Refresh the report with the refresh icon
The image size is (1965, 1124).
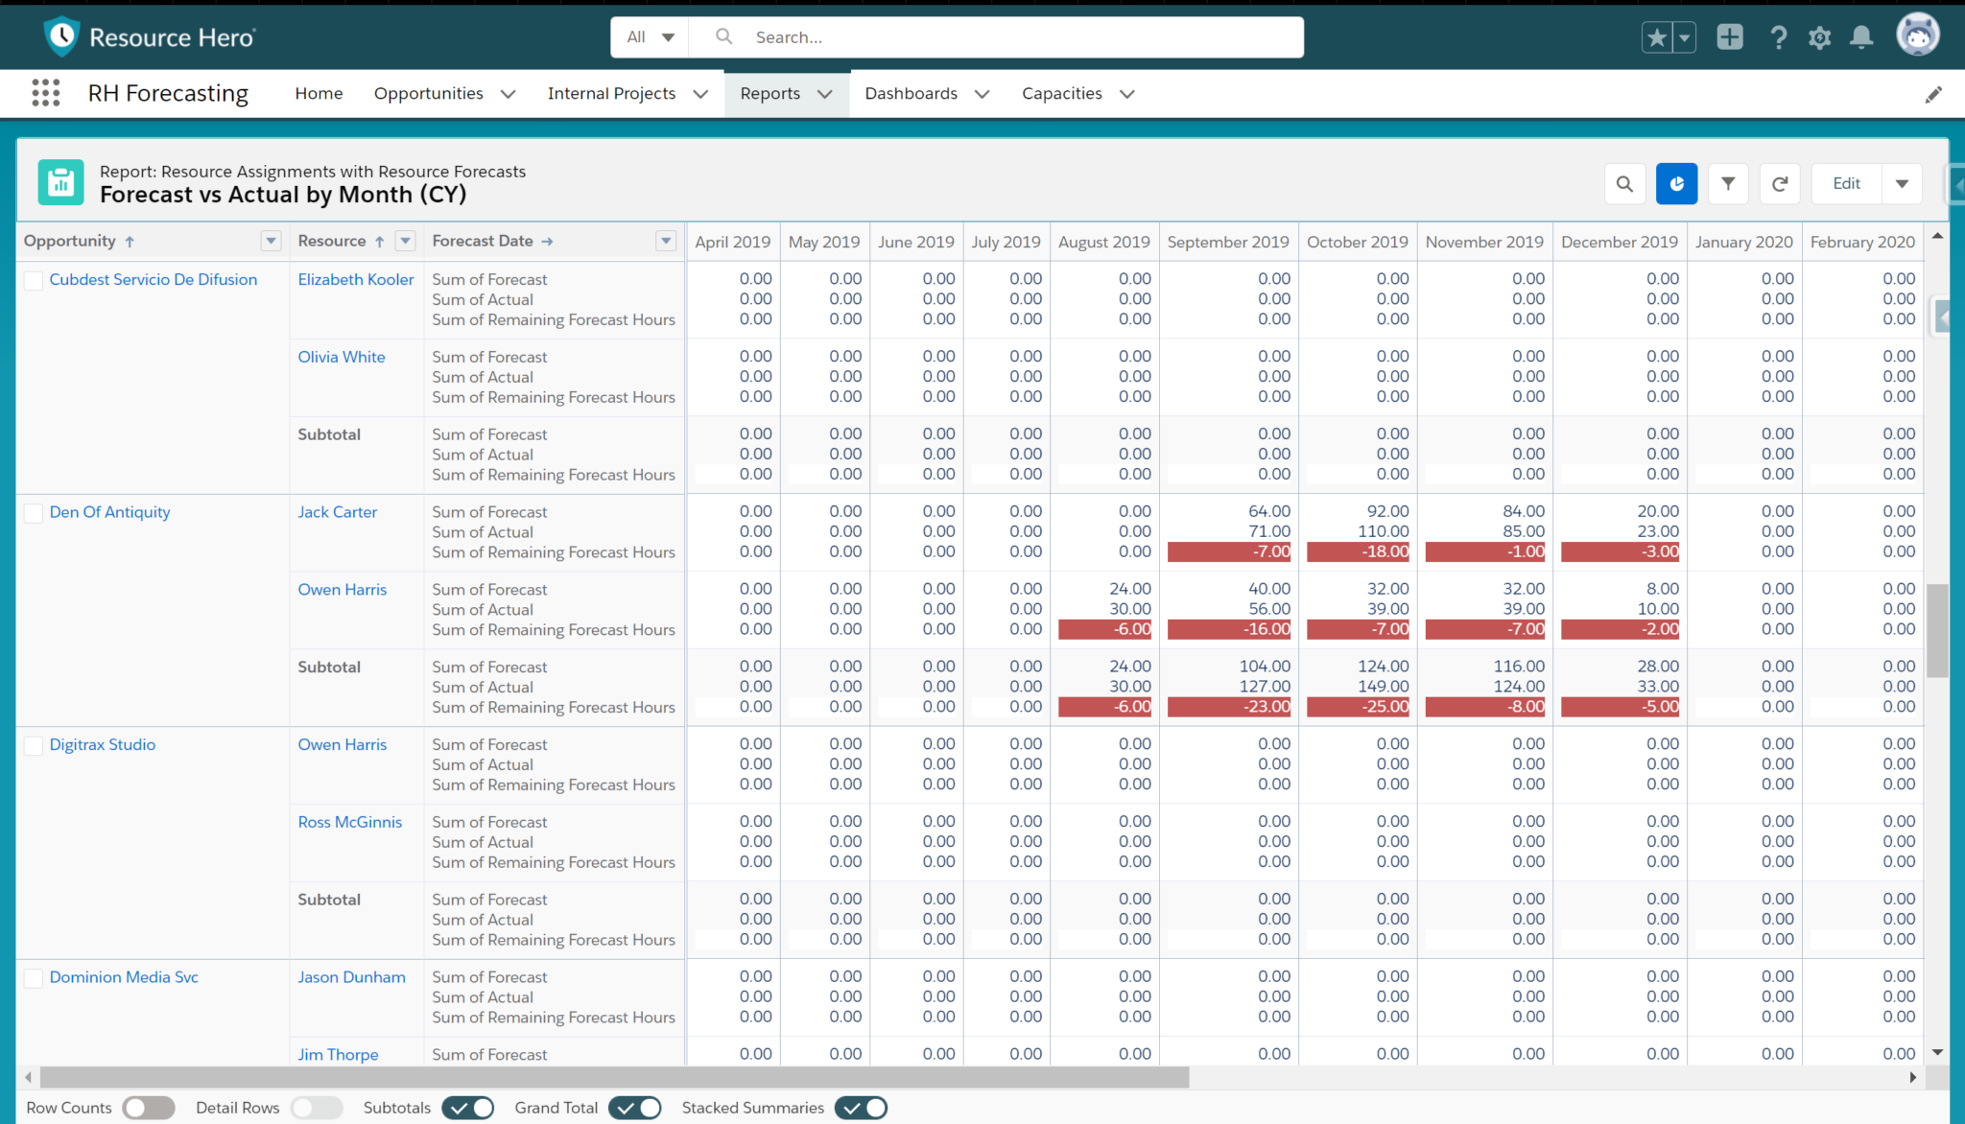coord(1780,183)
